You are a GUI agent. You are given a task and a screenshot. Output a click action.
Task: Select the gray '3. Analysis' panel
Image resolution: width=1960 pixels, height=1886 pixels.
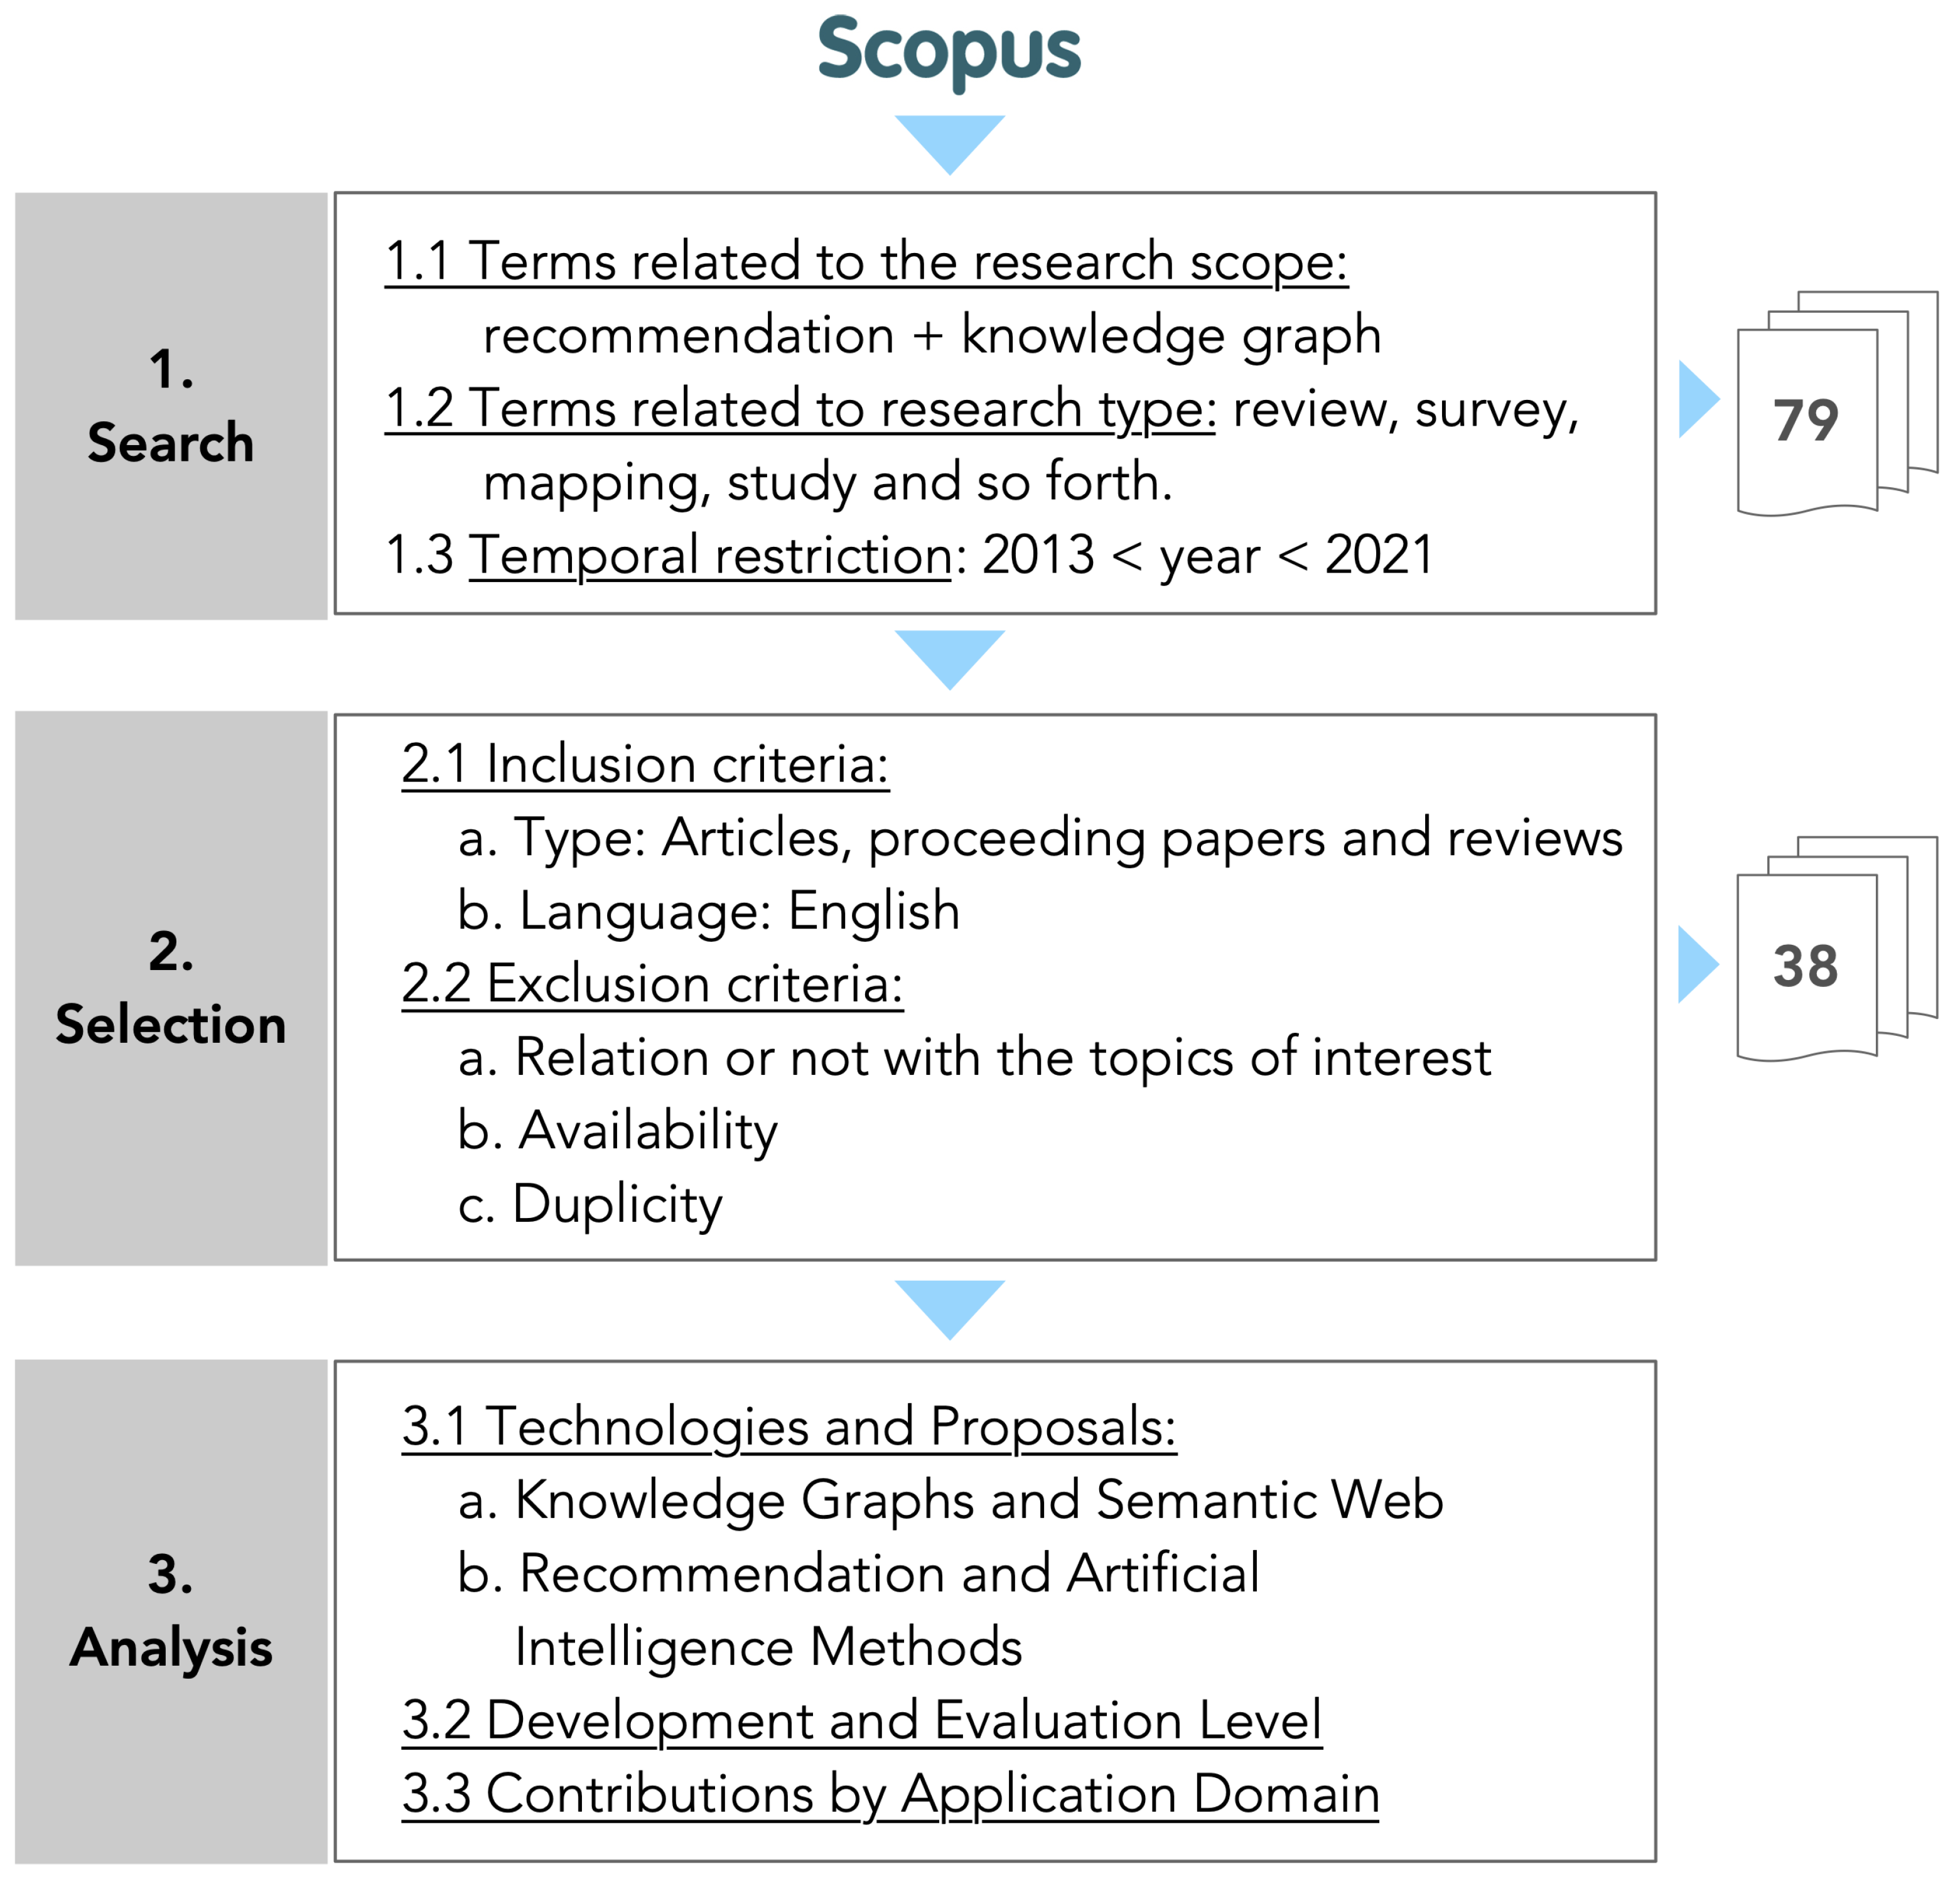(171, 1611)
